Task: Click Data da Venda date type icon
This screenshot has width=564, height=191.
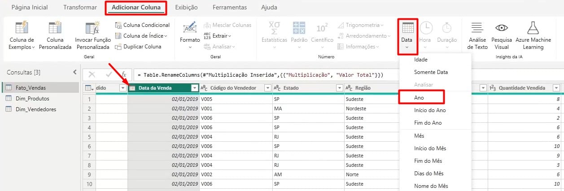Action: tap(132, 88)
